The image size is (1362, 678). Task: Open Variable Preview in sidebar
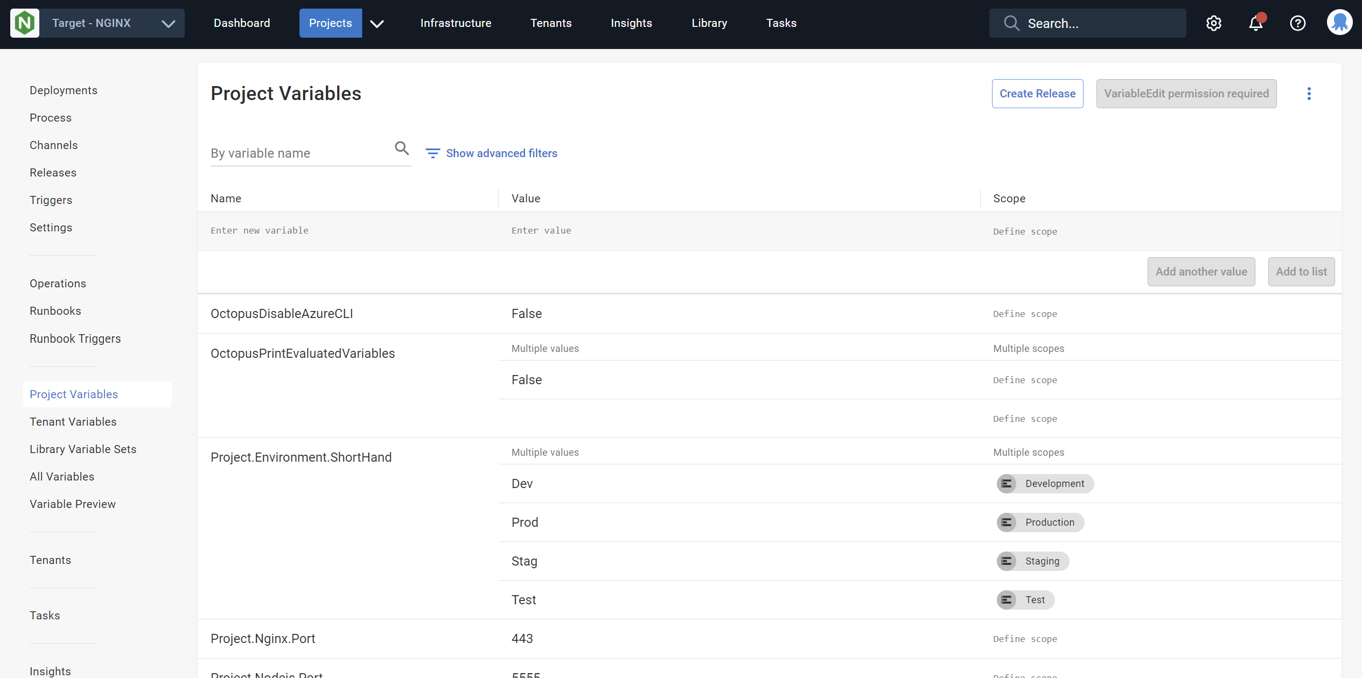coord(72,504)
